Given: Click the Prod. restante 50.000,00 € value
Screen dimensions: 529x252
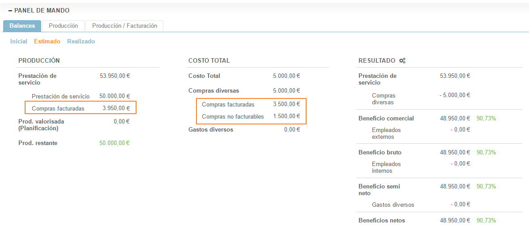Looking at the screenshot, I should (115, 143).
